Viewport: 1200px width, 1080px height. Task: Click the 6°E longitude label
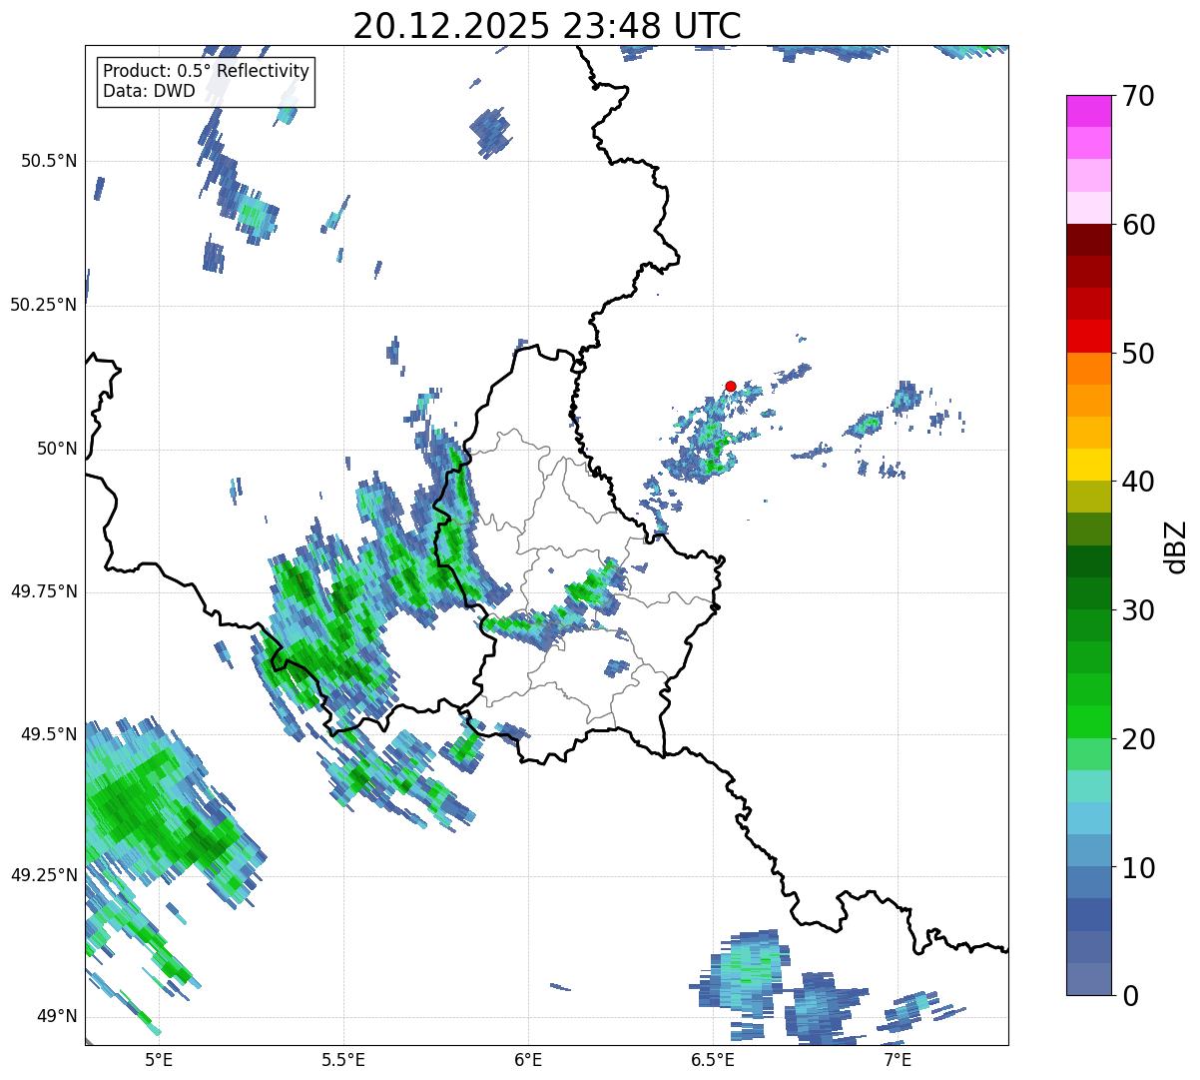[528, 1059]
